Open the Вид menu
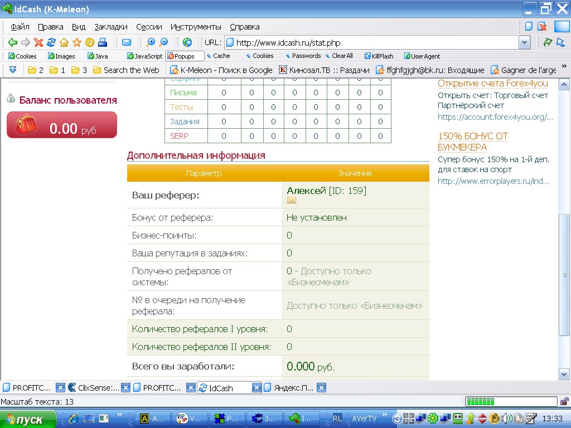The height and width of the screenshot is (428, 571). [x=79, y=27]
